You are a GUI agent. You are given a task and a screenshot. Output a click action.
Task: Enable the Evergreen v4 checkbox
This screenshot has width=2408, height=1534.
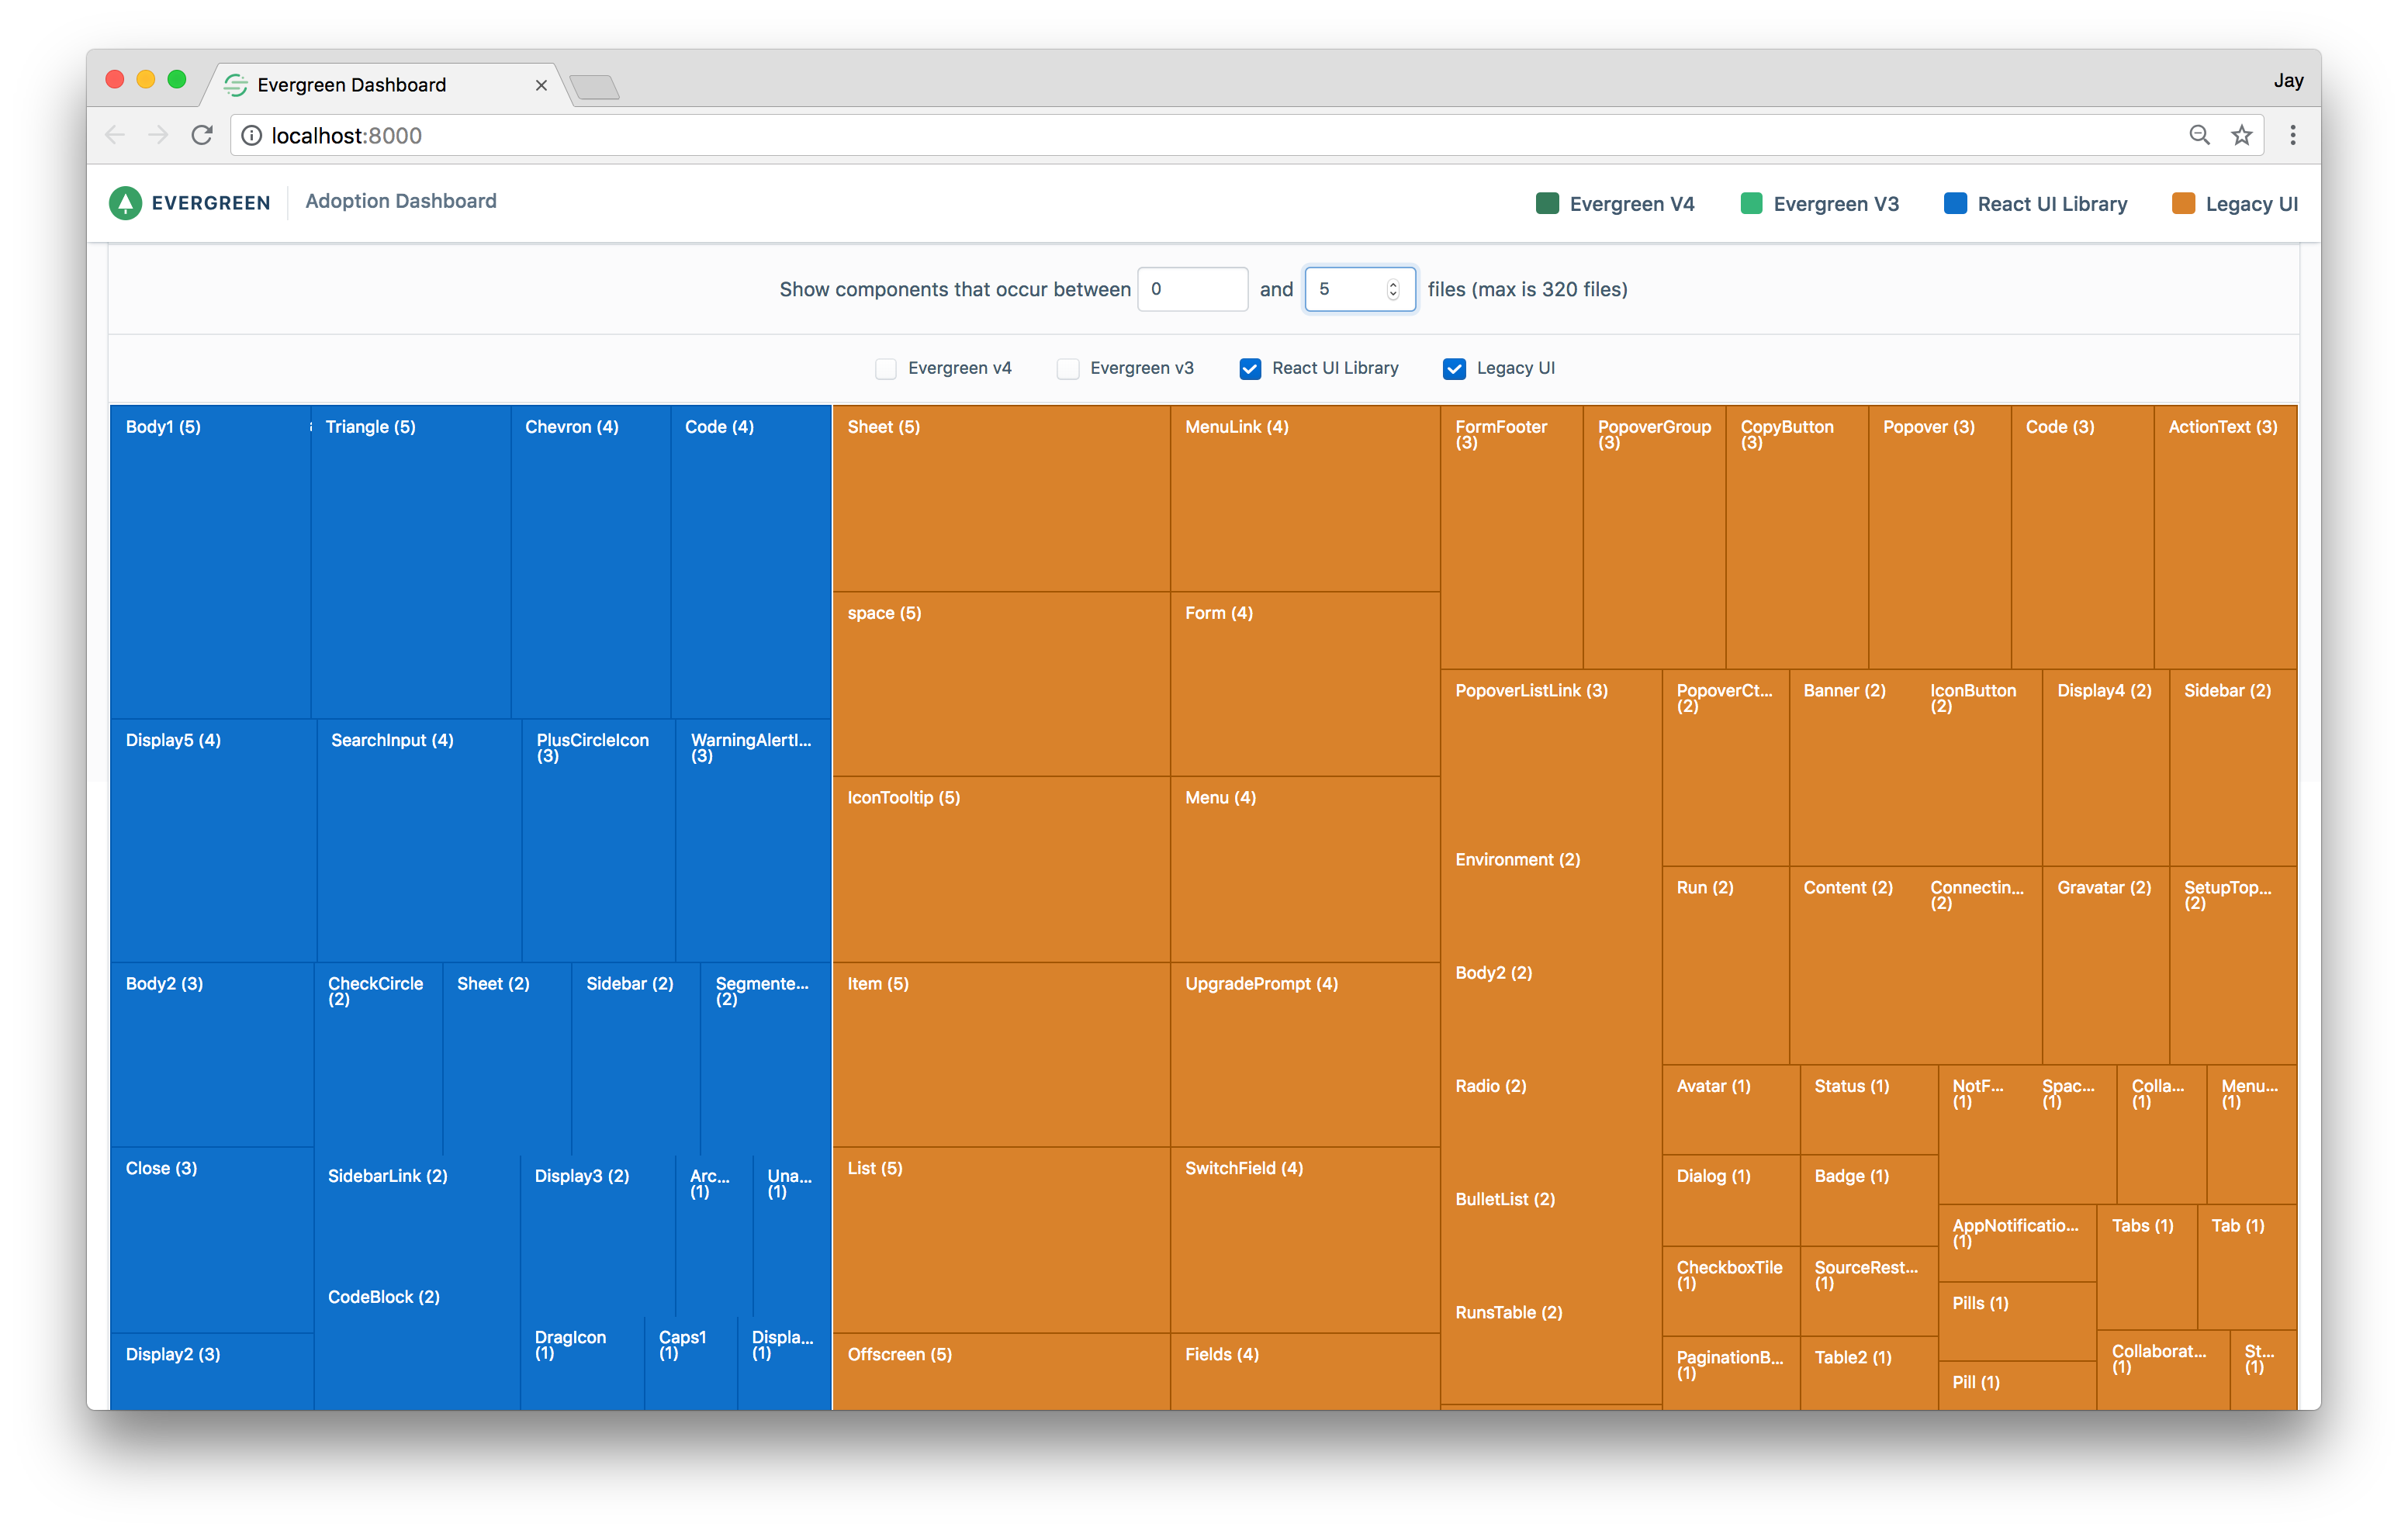click(x=885, y=369)
